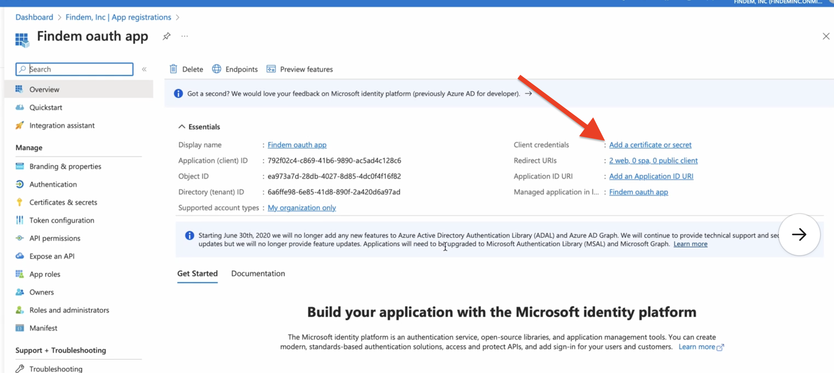Click the large round next arrow button

[799, 234]
